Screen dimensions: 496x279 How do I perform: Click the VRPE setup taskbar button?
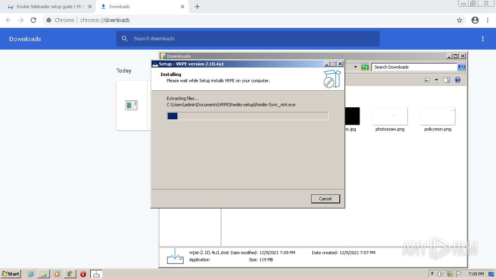pyautogui.click(x=96, y=274)
